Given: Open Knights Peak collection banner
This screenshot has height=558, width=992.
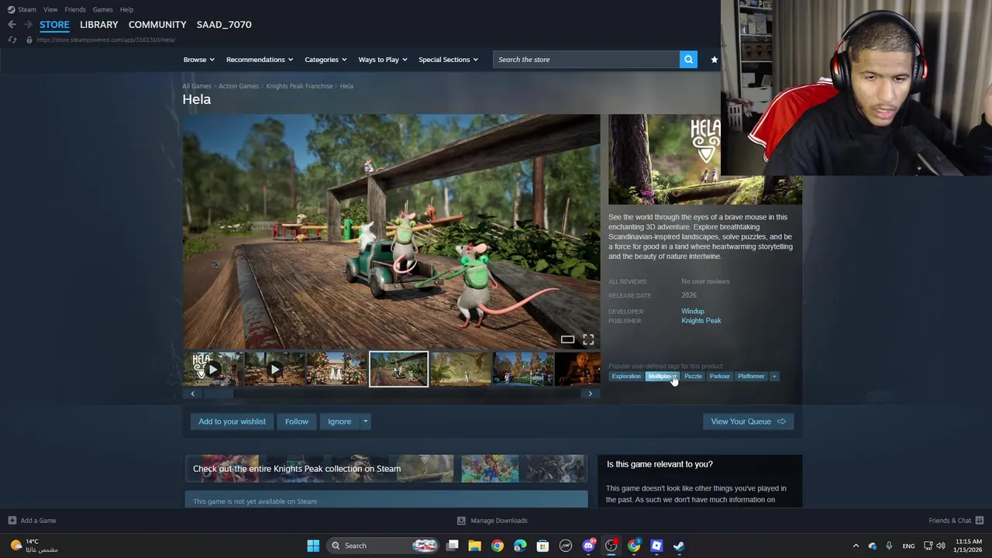Looking at the screenshot, I should [x=386, y=469].
